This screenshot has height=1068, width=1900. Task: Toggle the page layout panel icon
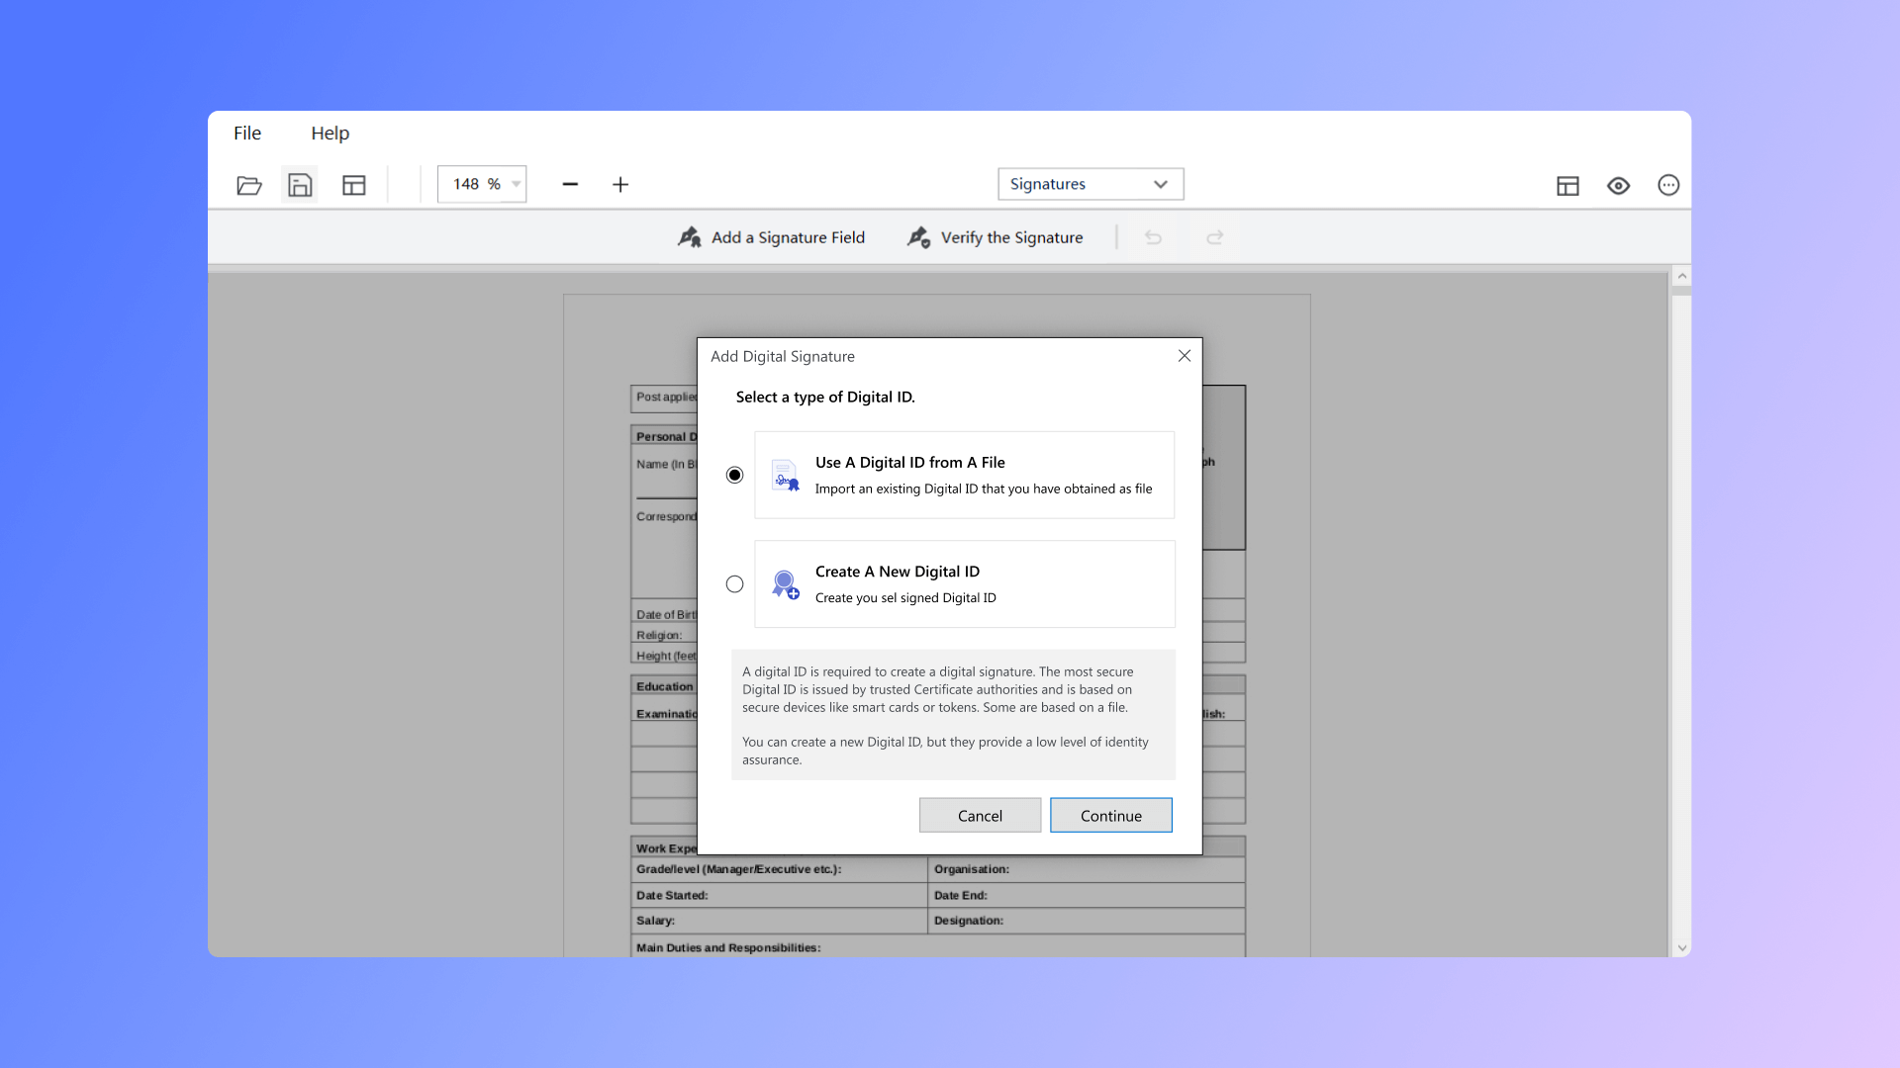[x=353, y=185]
